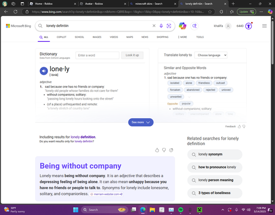Screen dimensions: 275x215
Task: Switch to the NEWS tab
Action: pos(145,37)
